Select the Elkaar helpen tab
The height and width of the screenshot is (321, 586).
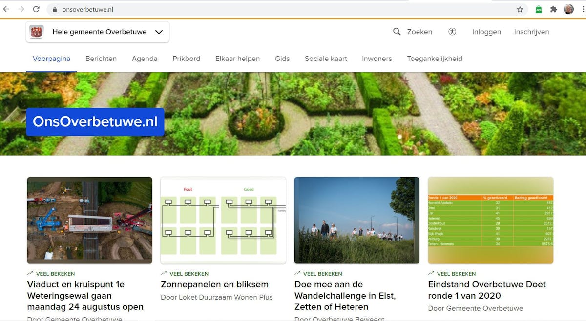237,59
